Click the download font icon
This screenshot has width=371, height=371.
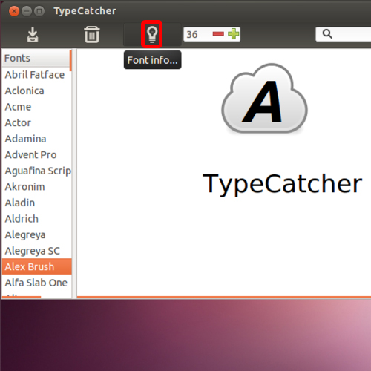[x=33, y=34]
